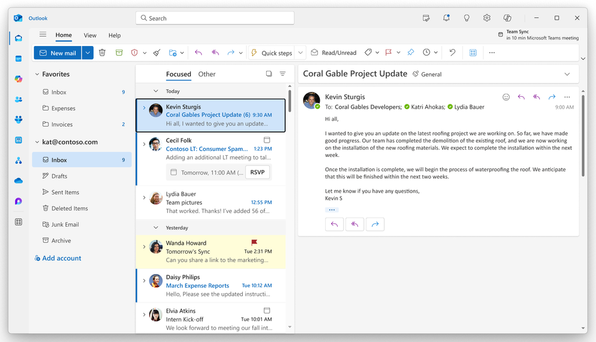Click the Move to folder icon

(x=172, y=53)
